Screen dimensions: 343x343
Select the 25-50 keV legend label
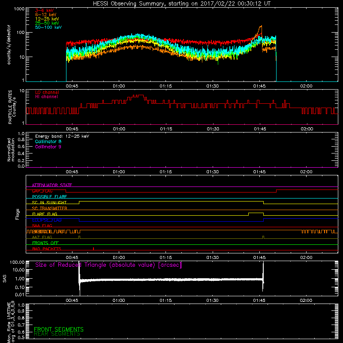pyautogui.click(x=47, y=23)
